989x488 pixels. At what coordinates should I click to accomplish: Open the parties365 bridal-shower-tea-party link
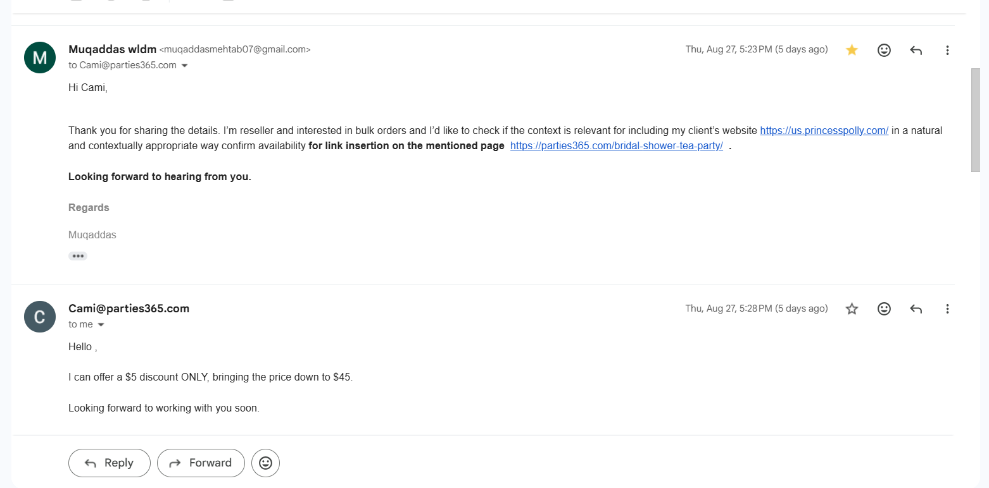point(617,146)
